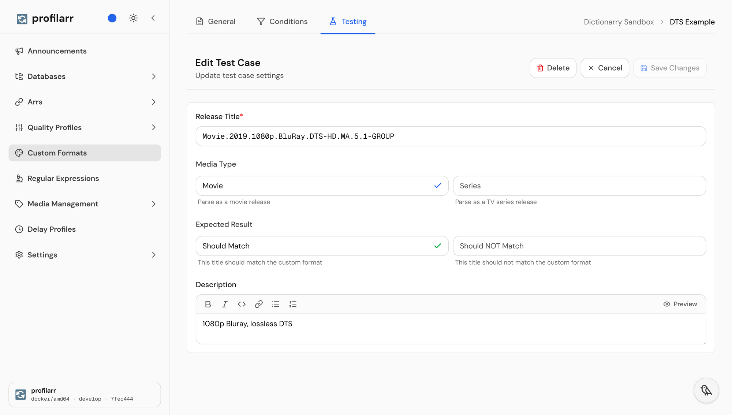Click the blue accent color dot
The image size is (732, 415).
(x=112, y=18)
